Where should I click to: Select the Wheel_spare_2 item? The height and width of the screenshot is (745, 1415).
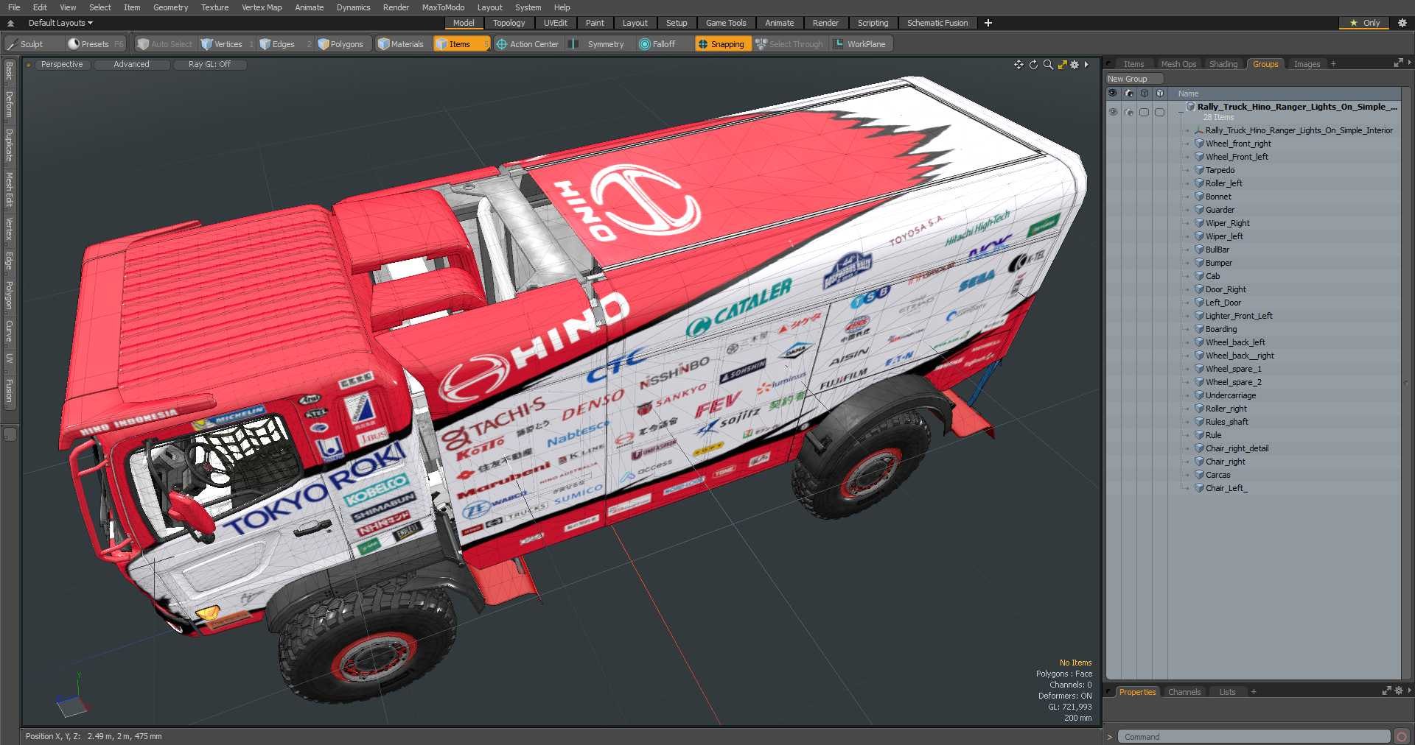(1233, 382)
